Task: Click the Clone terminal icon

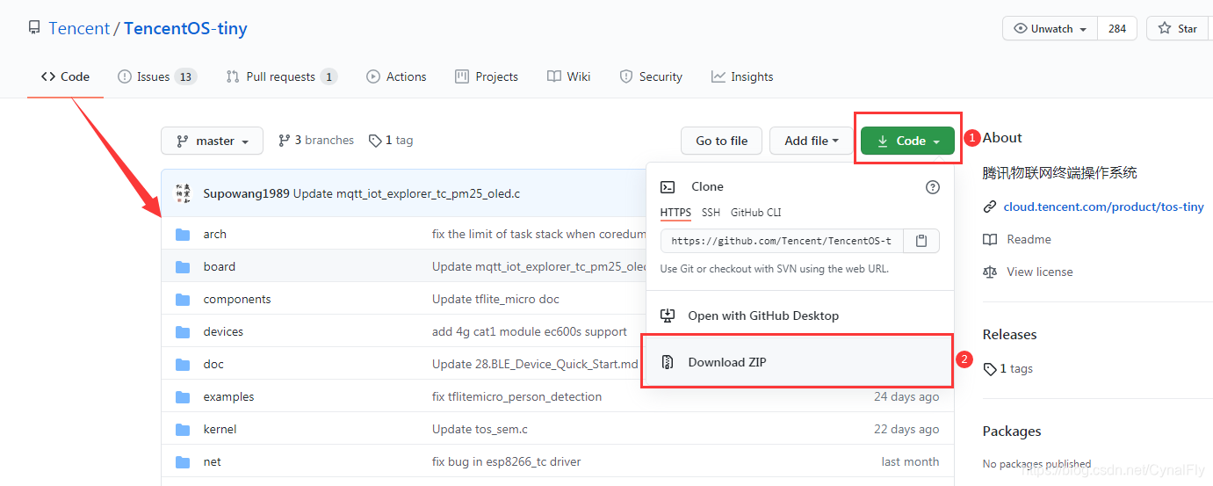Action: click(668, 186)
